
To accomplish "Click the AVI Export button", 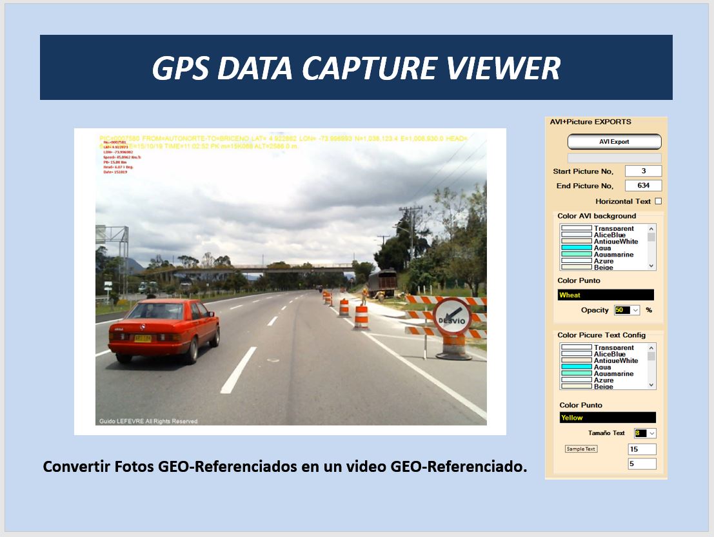I will coord(614,142).
